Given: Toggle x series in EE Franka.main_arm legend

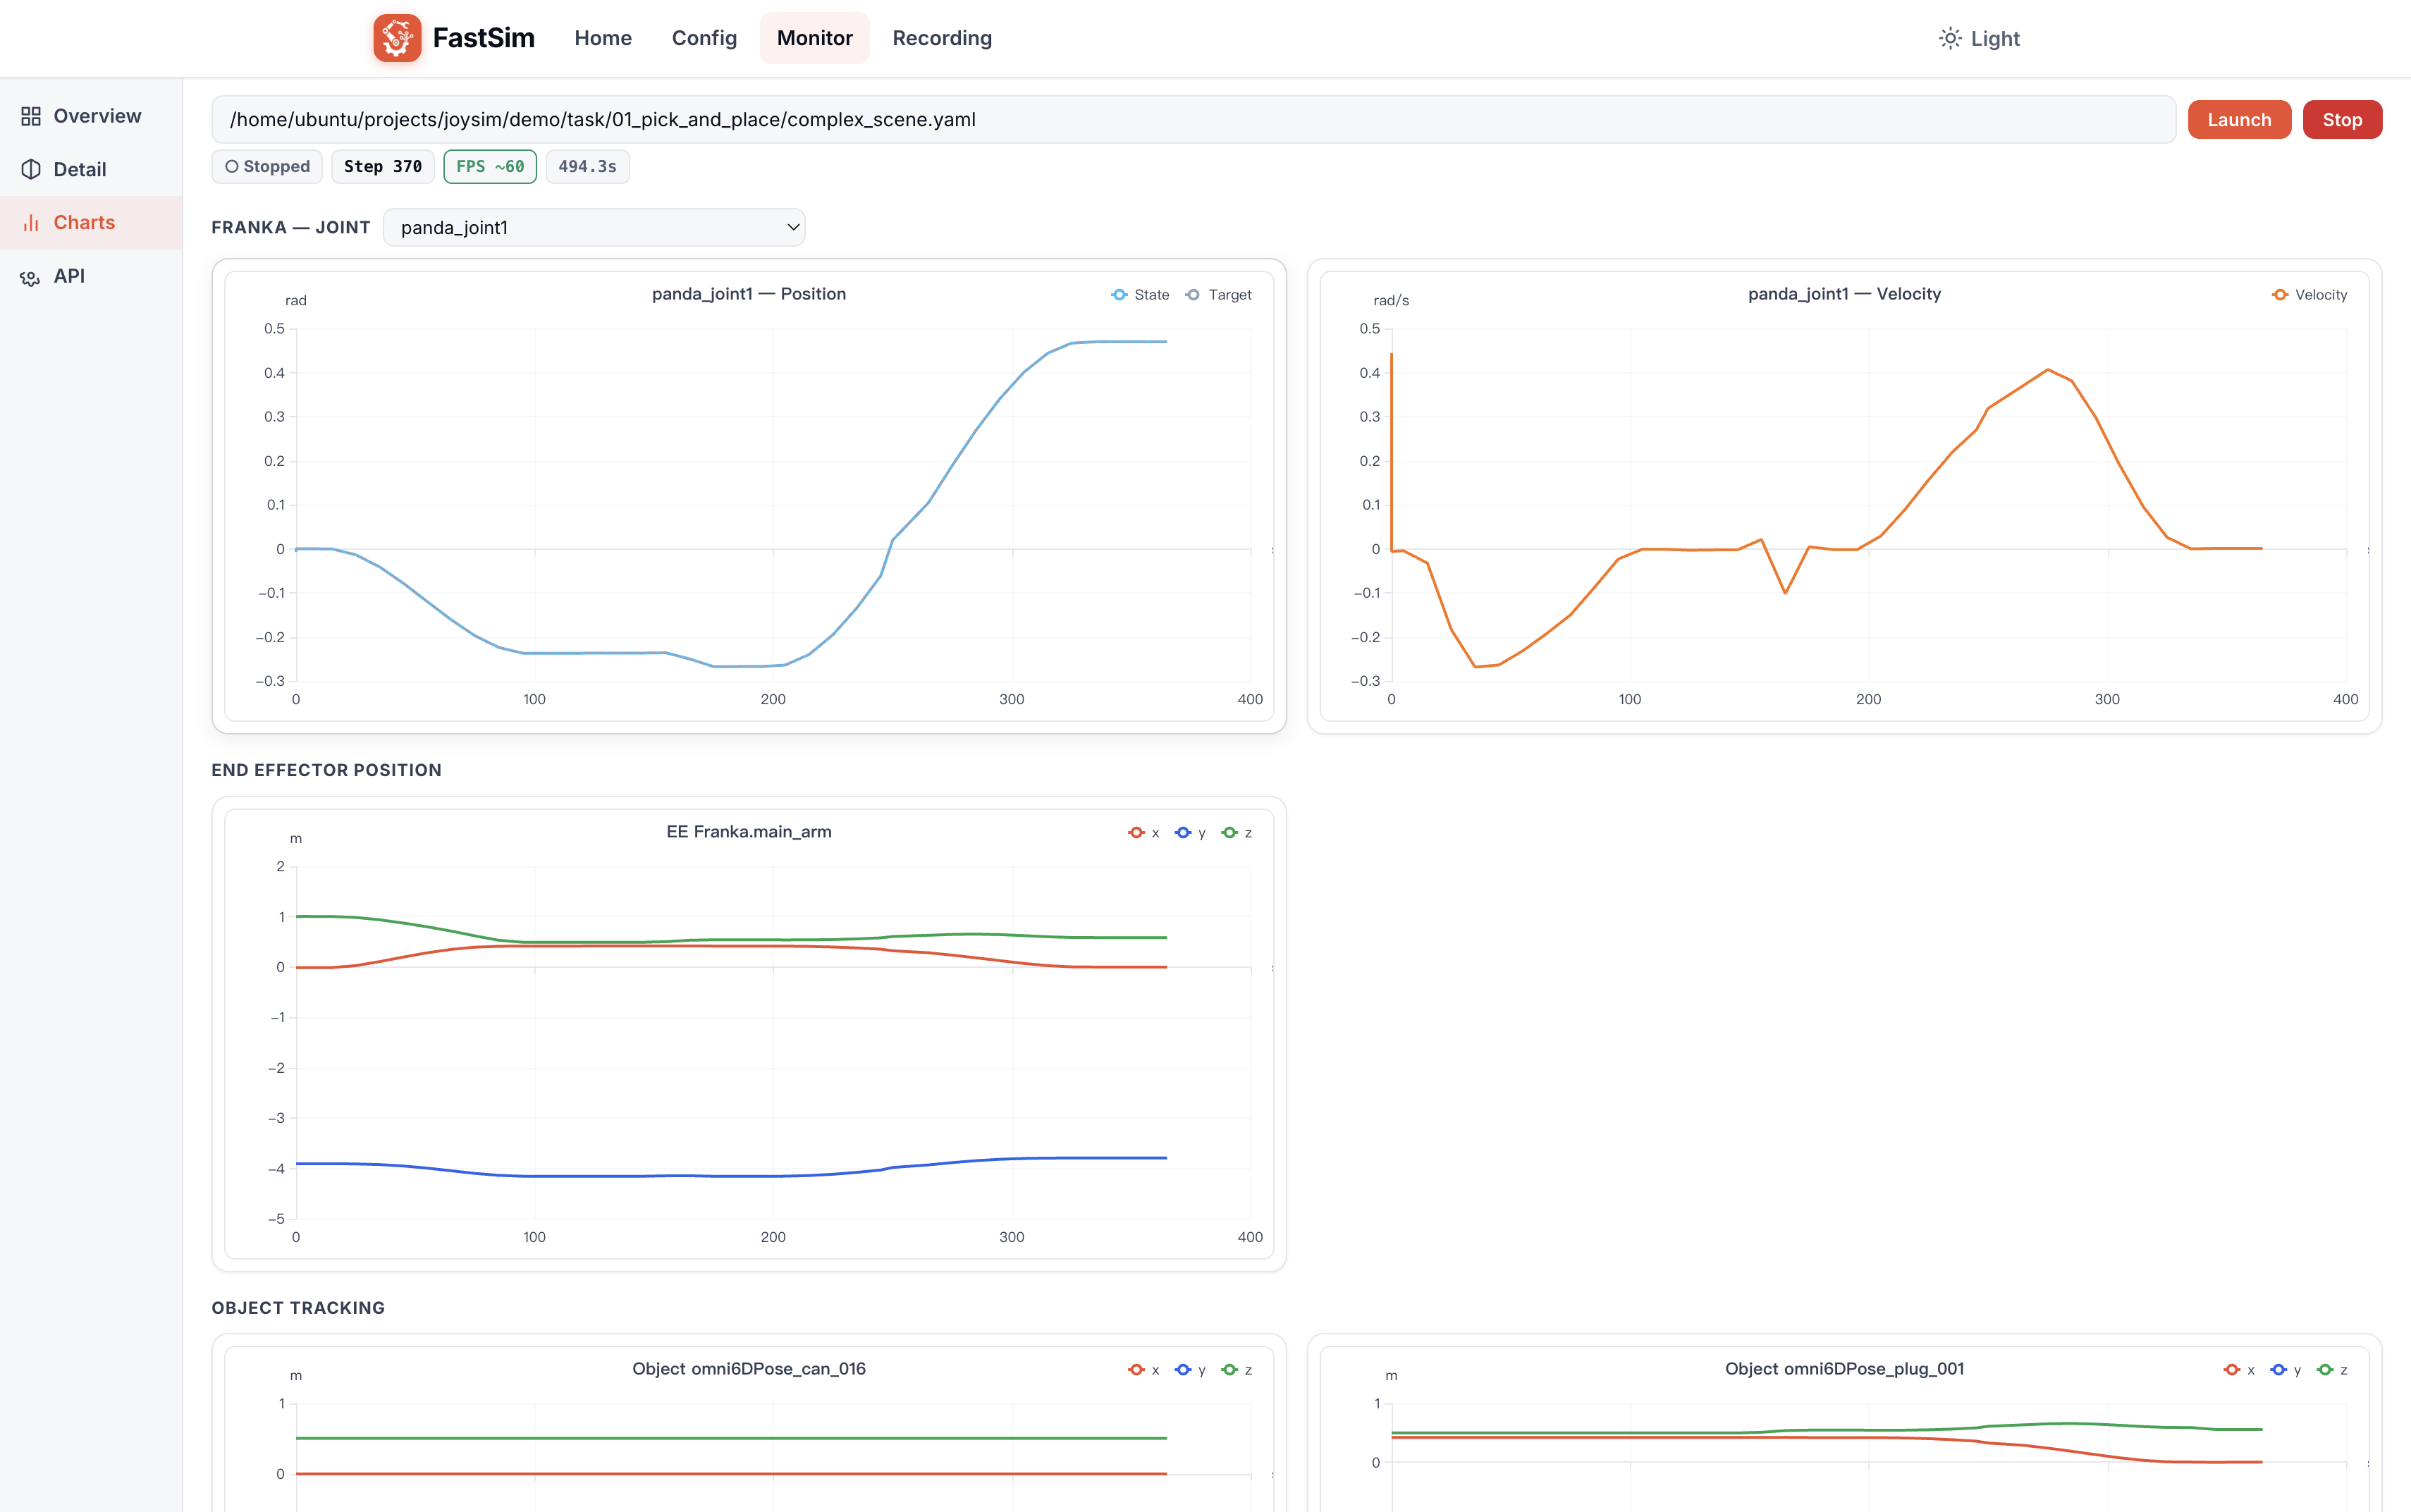Looking at the screenshot, I should 1144,833.
